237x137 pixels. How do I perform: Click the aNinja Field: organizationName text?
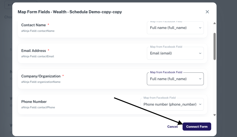41,82
